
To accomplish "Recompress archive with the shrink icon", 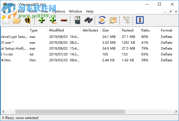I will click(113, 20).
